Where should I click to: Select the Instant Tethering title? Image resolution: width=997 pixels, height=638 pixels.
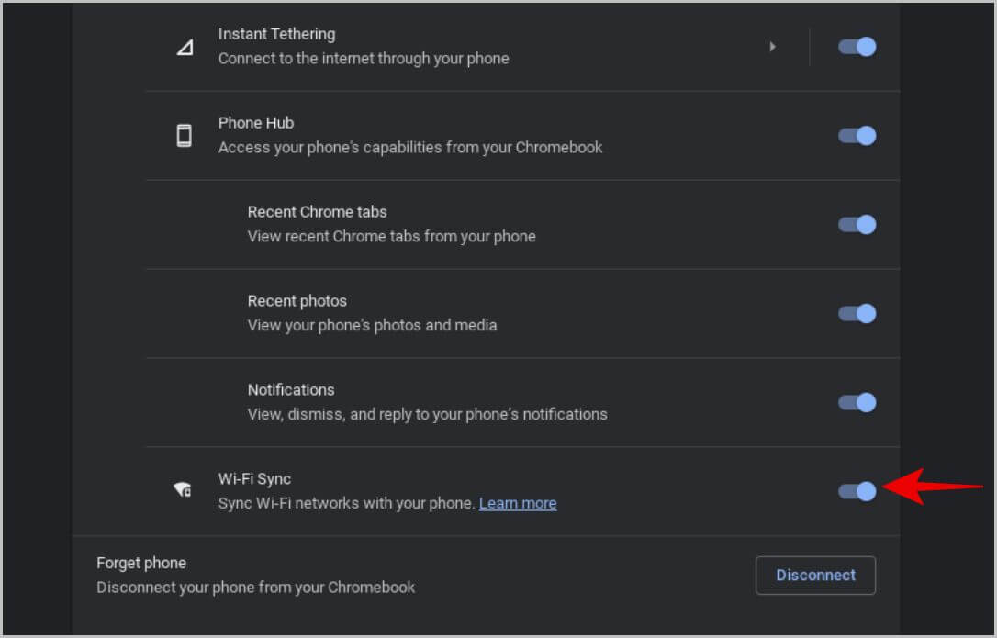[276, 34]
